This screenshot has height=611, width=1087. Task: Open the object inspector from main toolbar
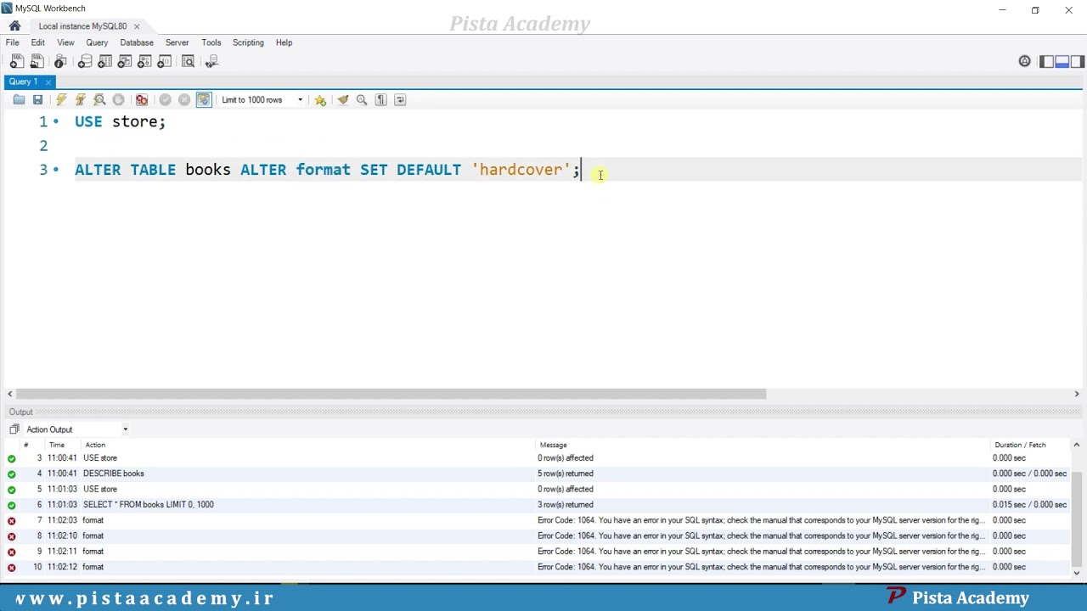pos(60,61)
